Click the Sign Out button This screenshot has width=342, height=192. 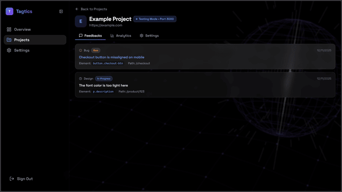click(21, 179)
